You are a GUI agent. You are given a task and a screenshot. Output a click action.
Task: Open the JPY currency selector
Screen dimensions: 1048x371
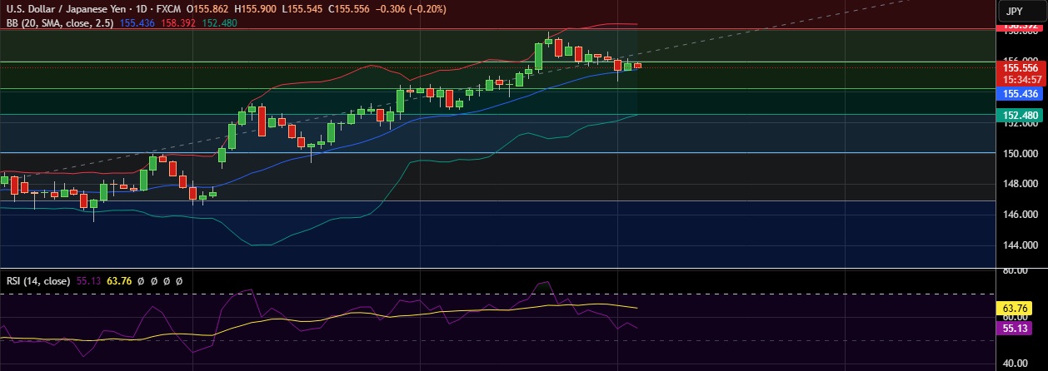coord(1014,11)
